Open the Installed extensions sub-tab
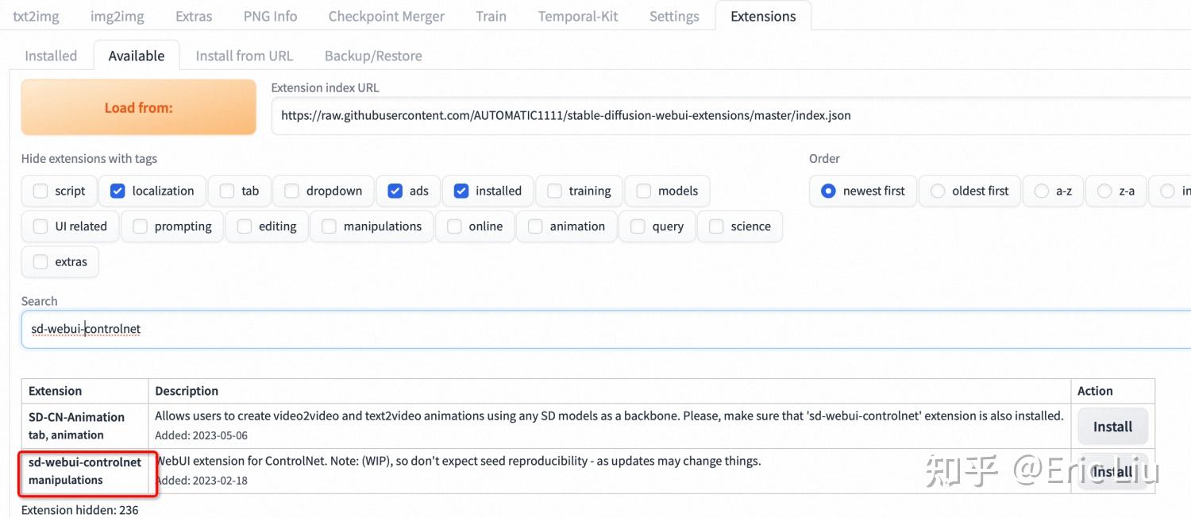The height and width of the screenshot is (518, 1191). (x=51, y=56)
